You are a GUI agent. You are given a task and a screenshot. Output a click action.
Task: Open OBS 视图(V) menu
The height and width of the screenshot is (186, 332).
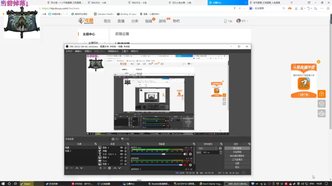click(x=88, y=51)
